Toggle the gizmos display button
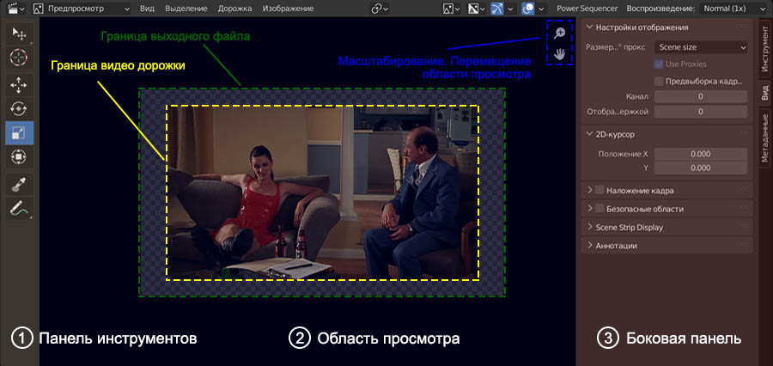Image resolution: width=773 pixels, height=366 pixels. tap(498, 9)
